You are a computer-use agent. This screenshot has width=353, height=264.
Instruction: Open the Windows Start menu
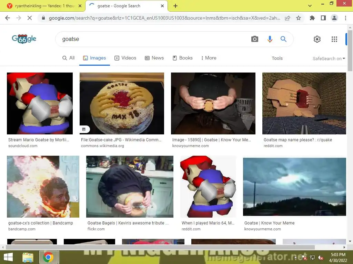(x=8, y=257)
